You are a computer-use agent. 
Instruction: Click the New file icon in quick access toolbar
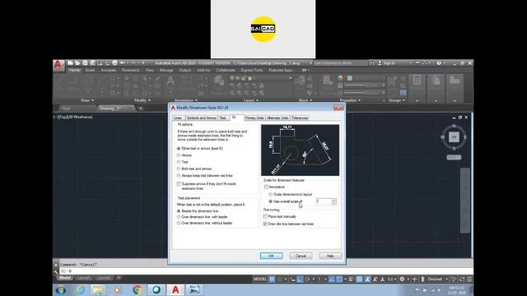(70, 62)
